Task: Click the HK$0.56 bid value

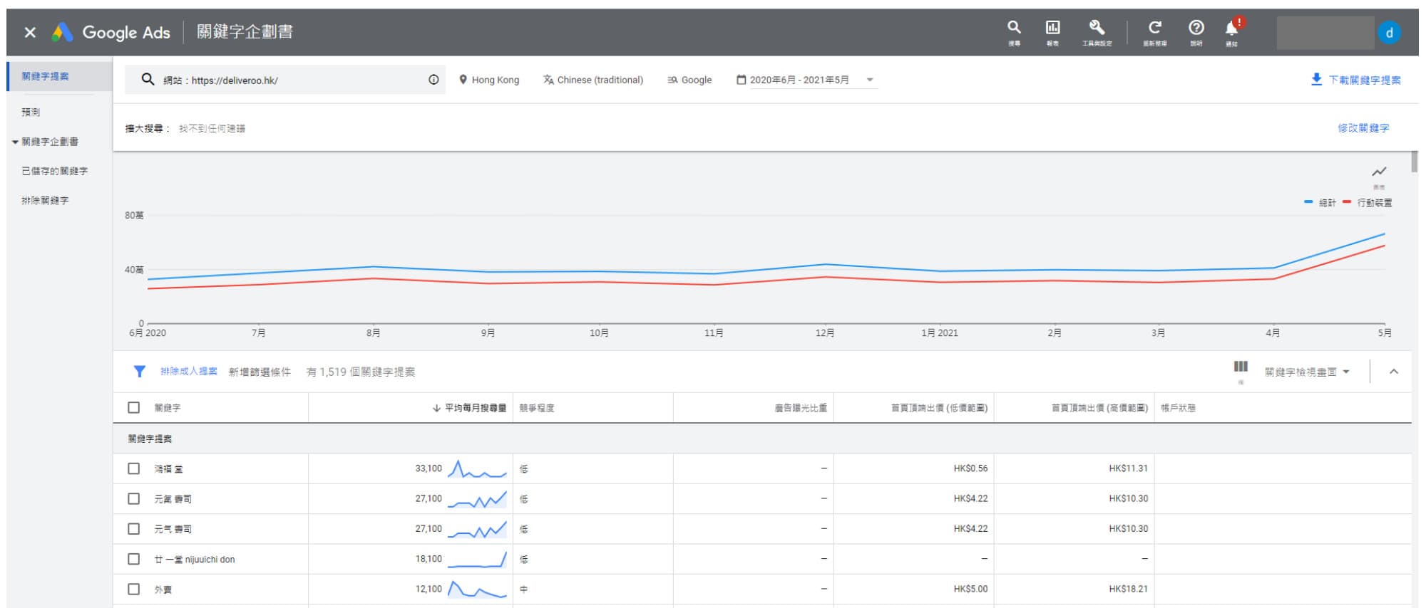Action: [970, 468]
